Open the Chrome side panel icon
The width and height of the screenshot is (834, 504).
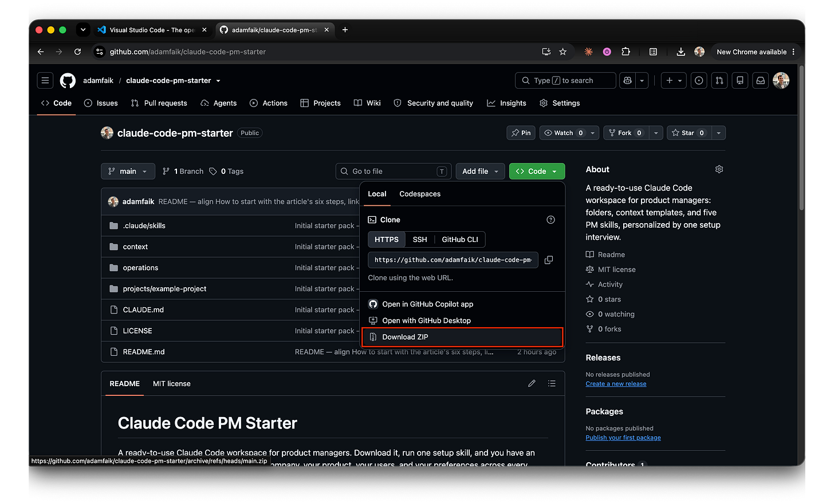(653, 51)
